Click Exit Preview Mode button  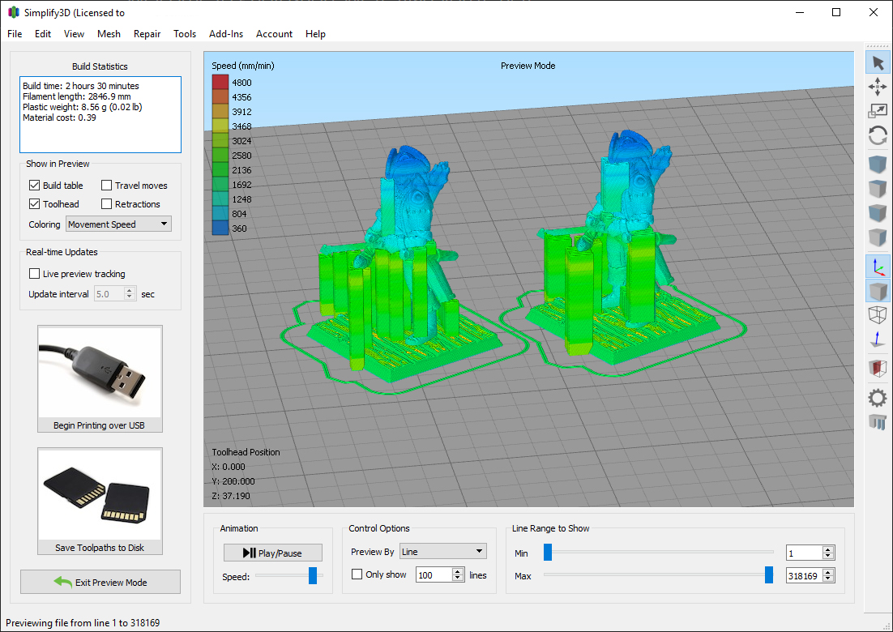coord(100,582)
